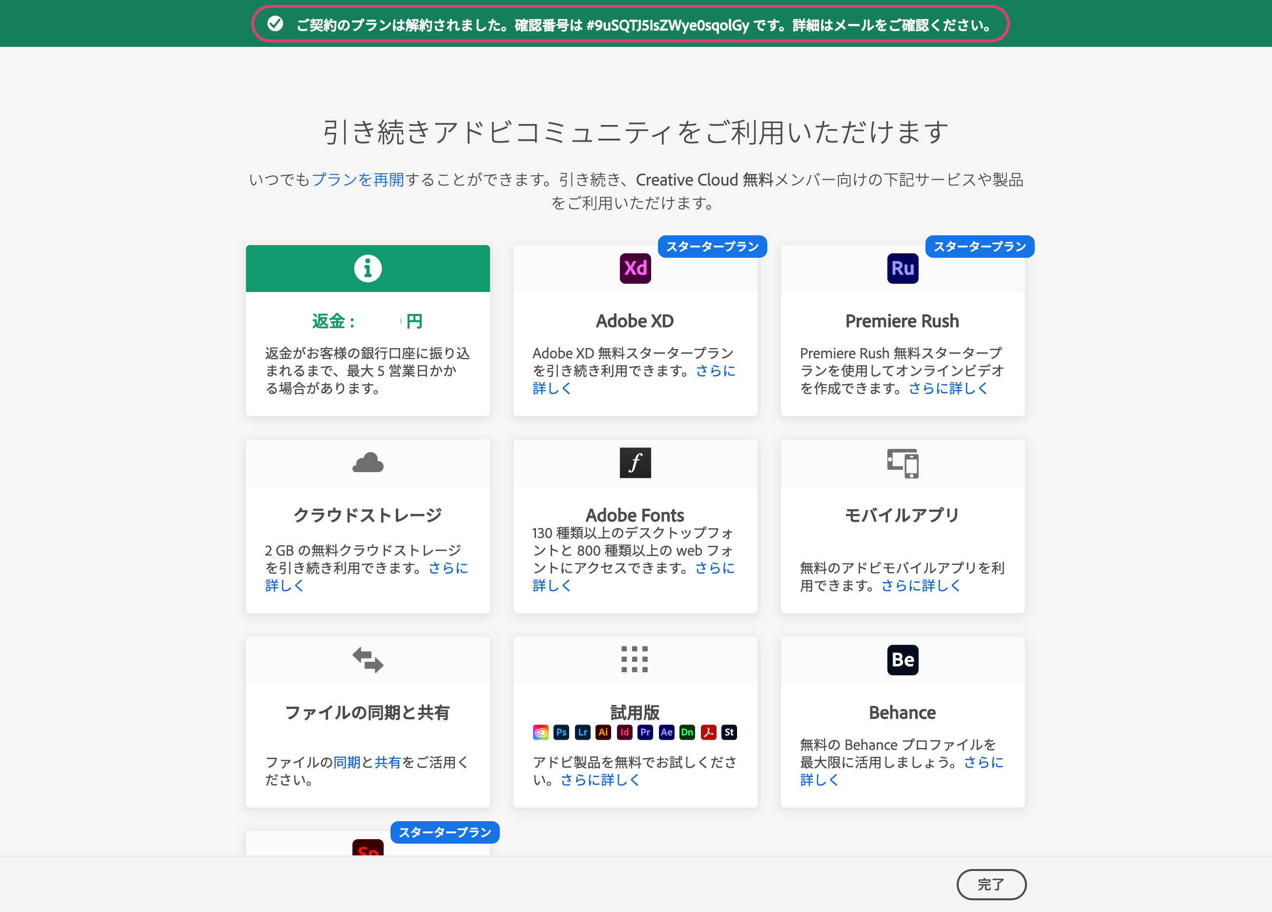Click the After Effects Ae trial icon
The image size is (1272, 912).
click(666, 732)
